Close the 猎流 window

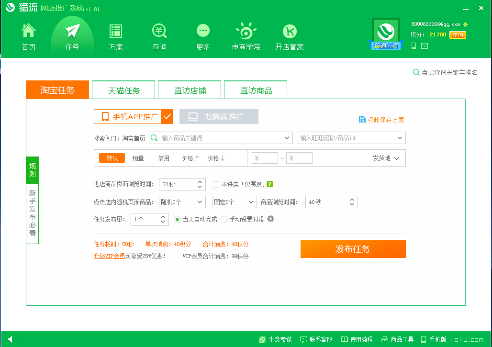point(481,8)
